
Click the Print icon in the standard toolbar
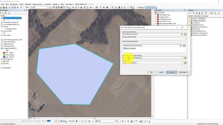click(x=6, y=7)
